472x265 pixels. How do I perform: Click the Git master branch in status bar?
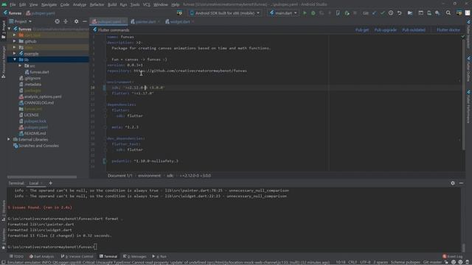point(432,262)
